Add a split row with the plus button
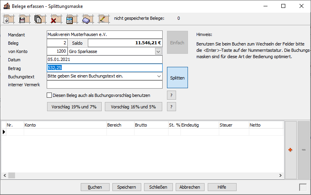311x195 pixels. (x=290, y=150)
